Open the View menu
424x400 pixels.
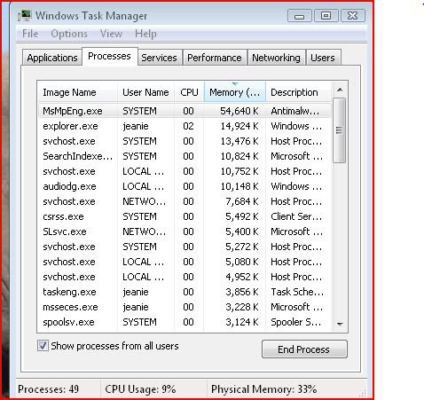click(111, 34)
